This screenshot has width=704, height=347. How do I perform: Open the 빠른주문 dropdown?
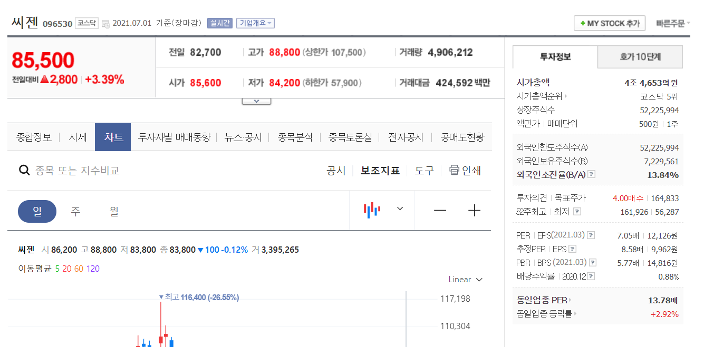point(673,23)
